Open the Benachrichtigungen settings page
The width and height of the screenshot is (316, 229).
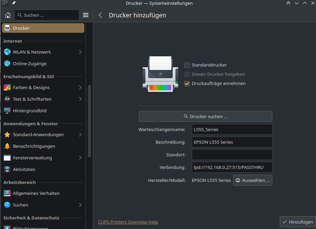click(43, 146)
